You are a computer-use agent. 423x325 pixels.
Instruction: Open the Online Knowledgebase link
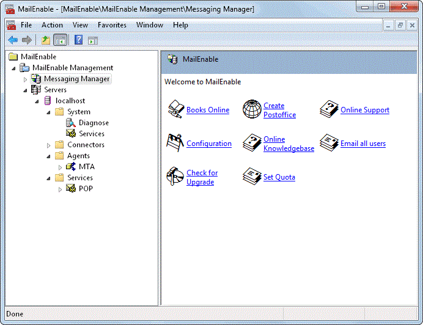point(288,144)
